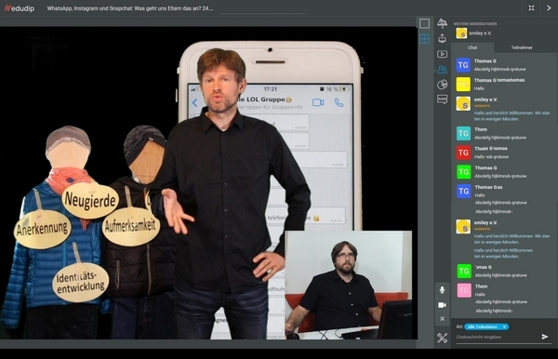The image size is (558, 359).
Task: Click the X below camera icon
Action: 442,318
